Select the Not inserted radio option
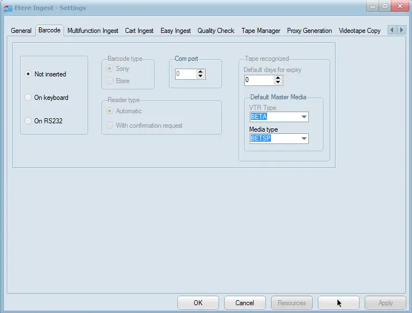Screen dimensions: 412x313 [x=28, y=74]
